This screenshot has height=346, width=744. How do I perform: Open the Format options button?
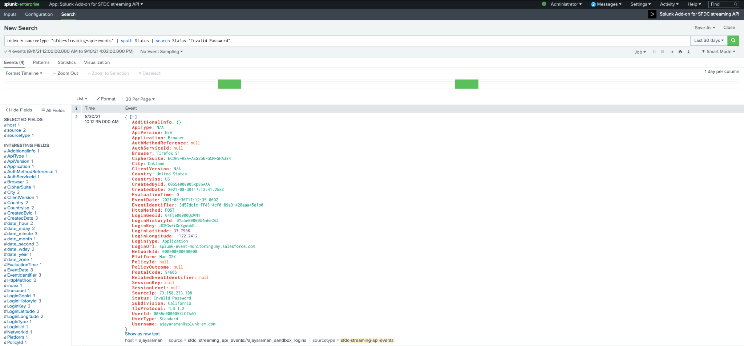coord(106,99)
